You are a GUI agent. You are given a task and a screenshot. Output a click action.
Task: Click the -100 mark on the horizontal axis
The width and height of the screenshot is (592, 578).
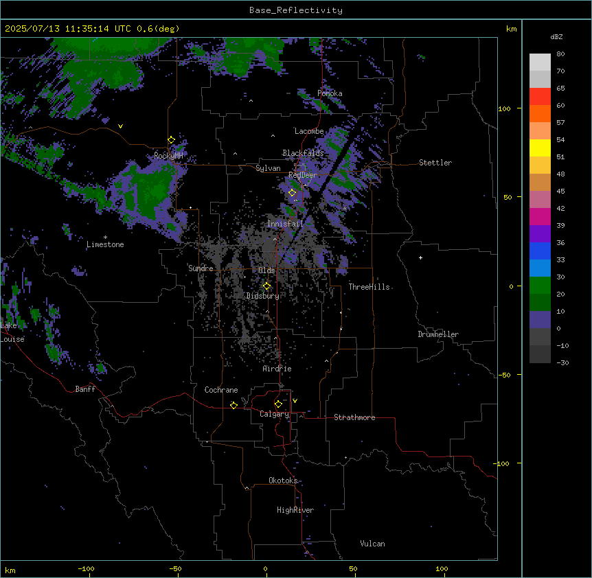pyautogui.click(x=86, y=568)
